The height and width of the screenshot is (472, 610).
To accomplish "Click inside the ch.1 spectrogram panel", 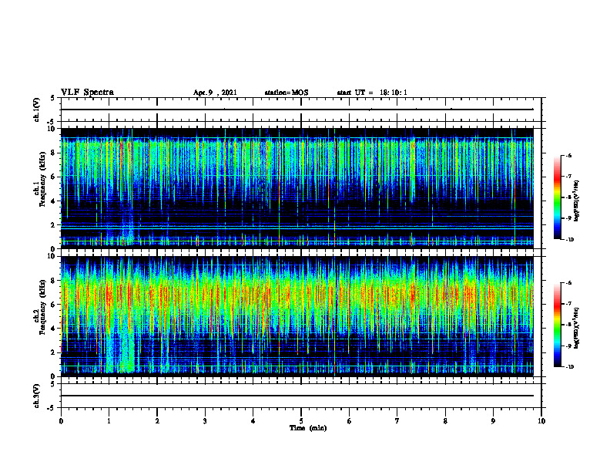I will [x=297, y=188].
